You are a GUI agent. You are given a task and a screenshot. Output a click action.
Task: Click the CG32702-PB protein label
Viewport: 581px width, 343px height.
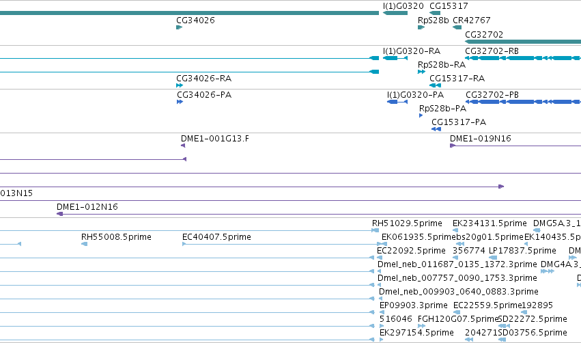492,94
